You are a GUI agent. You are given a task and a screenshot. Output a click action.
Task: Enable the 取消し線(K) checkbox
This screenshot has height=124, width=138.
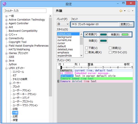click(x=87, y=52)
